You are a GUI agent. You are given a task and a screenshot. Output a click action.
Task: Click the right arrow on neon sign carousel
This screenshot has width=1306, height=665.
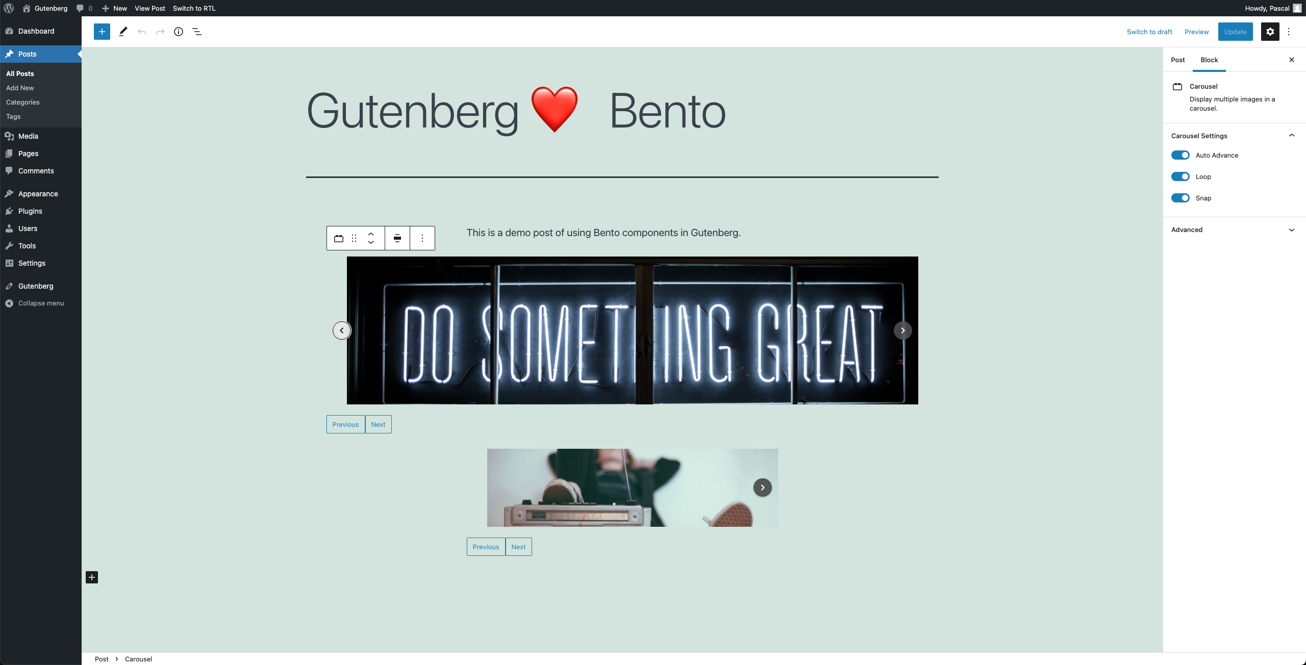tap(903, 330)
